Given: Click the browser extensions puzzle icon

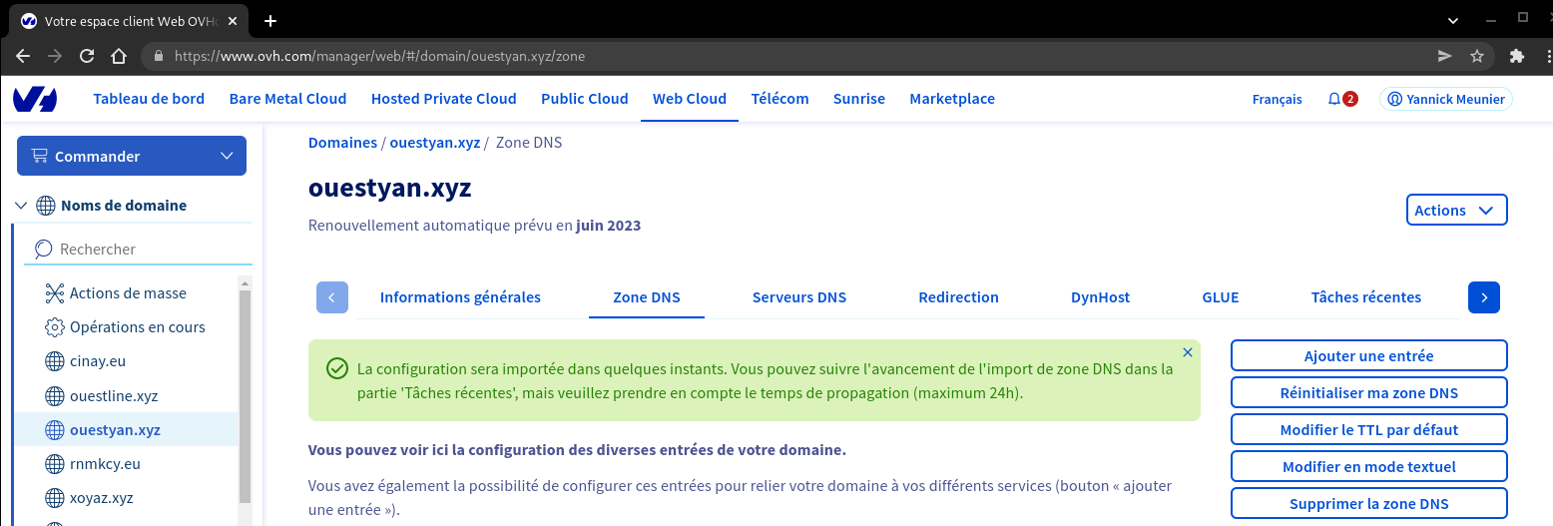Looking at the screenshot, I should [x=1517, y=57].
